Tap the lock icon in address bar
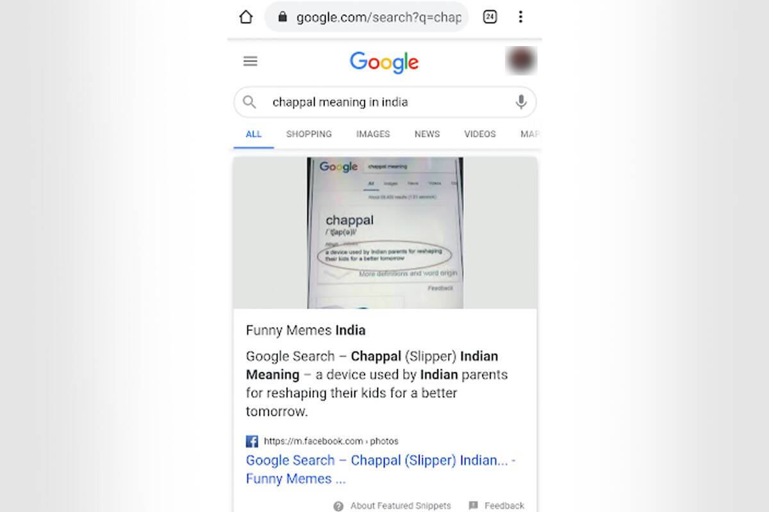This screenshot has width=769, height=512. pyautogui.click(x=283, y=17)
